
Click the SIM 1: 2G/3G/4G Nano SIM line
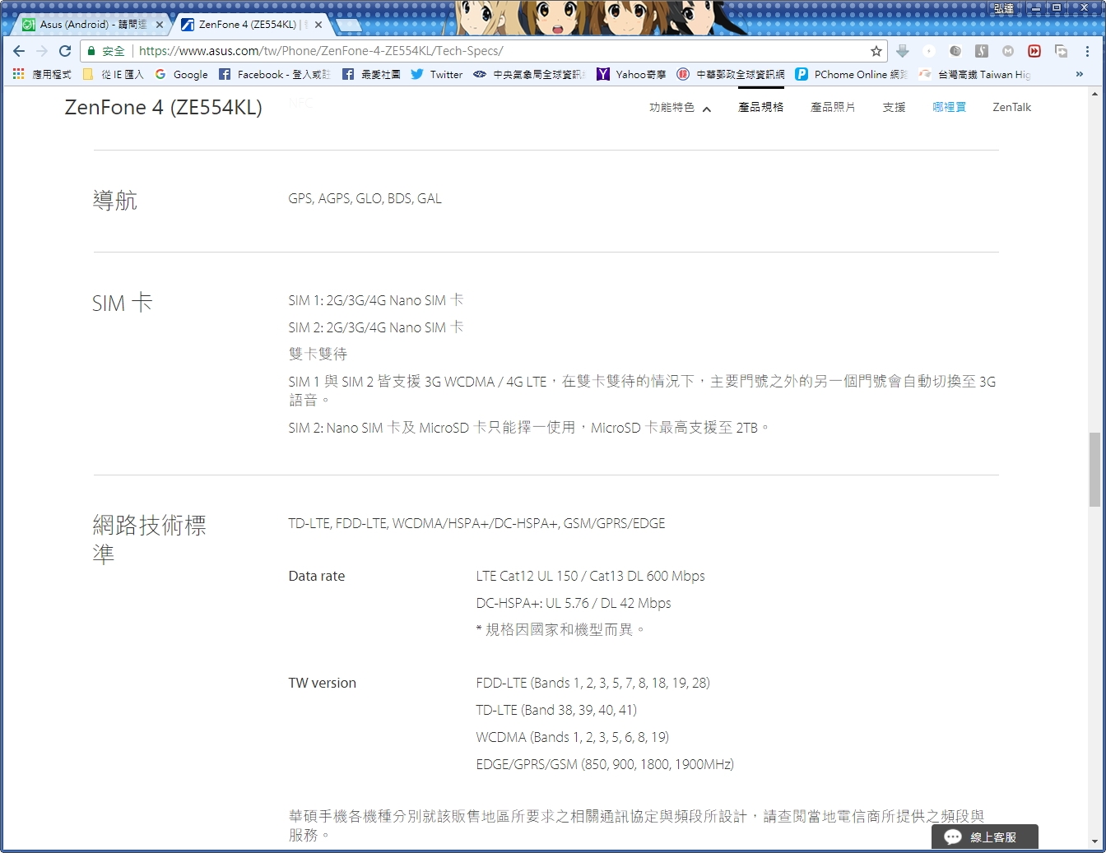tap(375, 300)
